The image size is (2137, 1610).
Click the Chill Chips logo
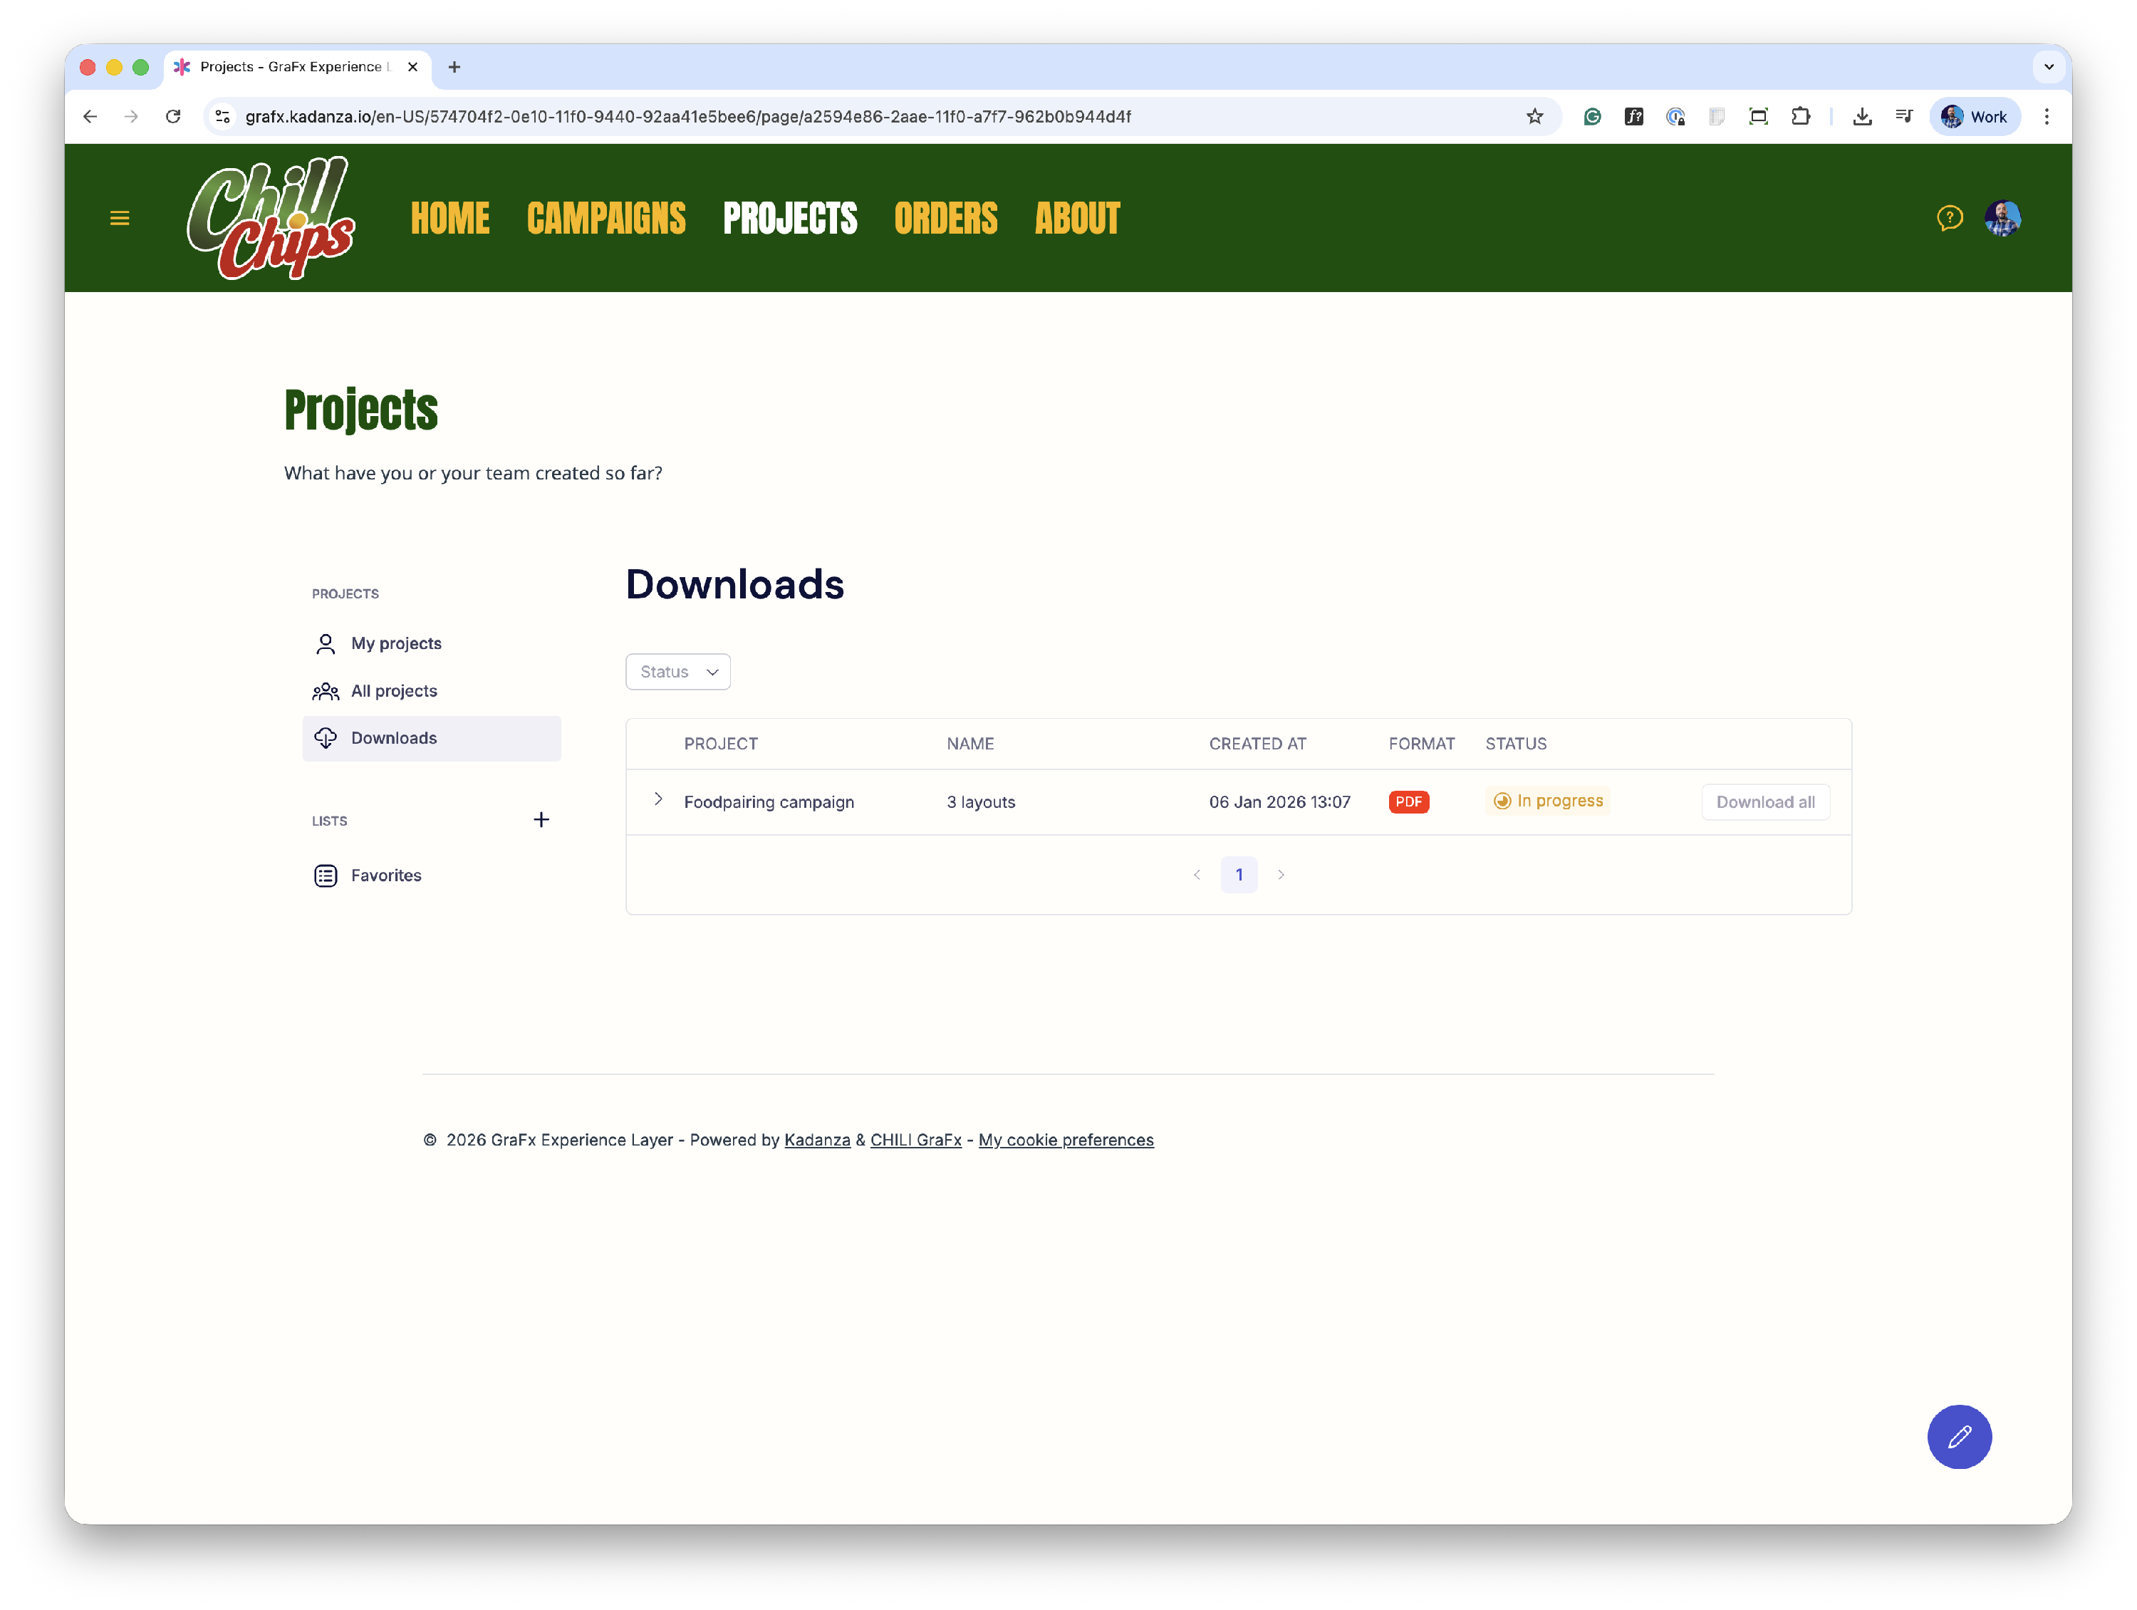click(271, 219)
